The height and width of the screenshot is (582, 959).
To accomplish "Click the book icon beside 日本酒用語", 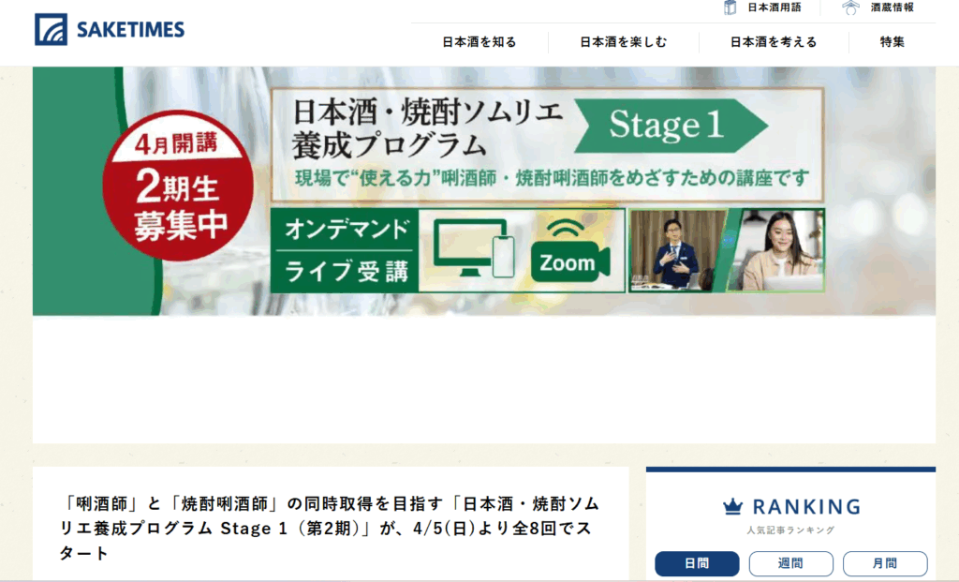I will [x=730, y=7].
